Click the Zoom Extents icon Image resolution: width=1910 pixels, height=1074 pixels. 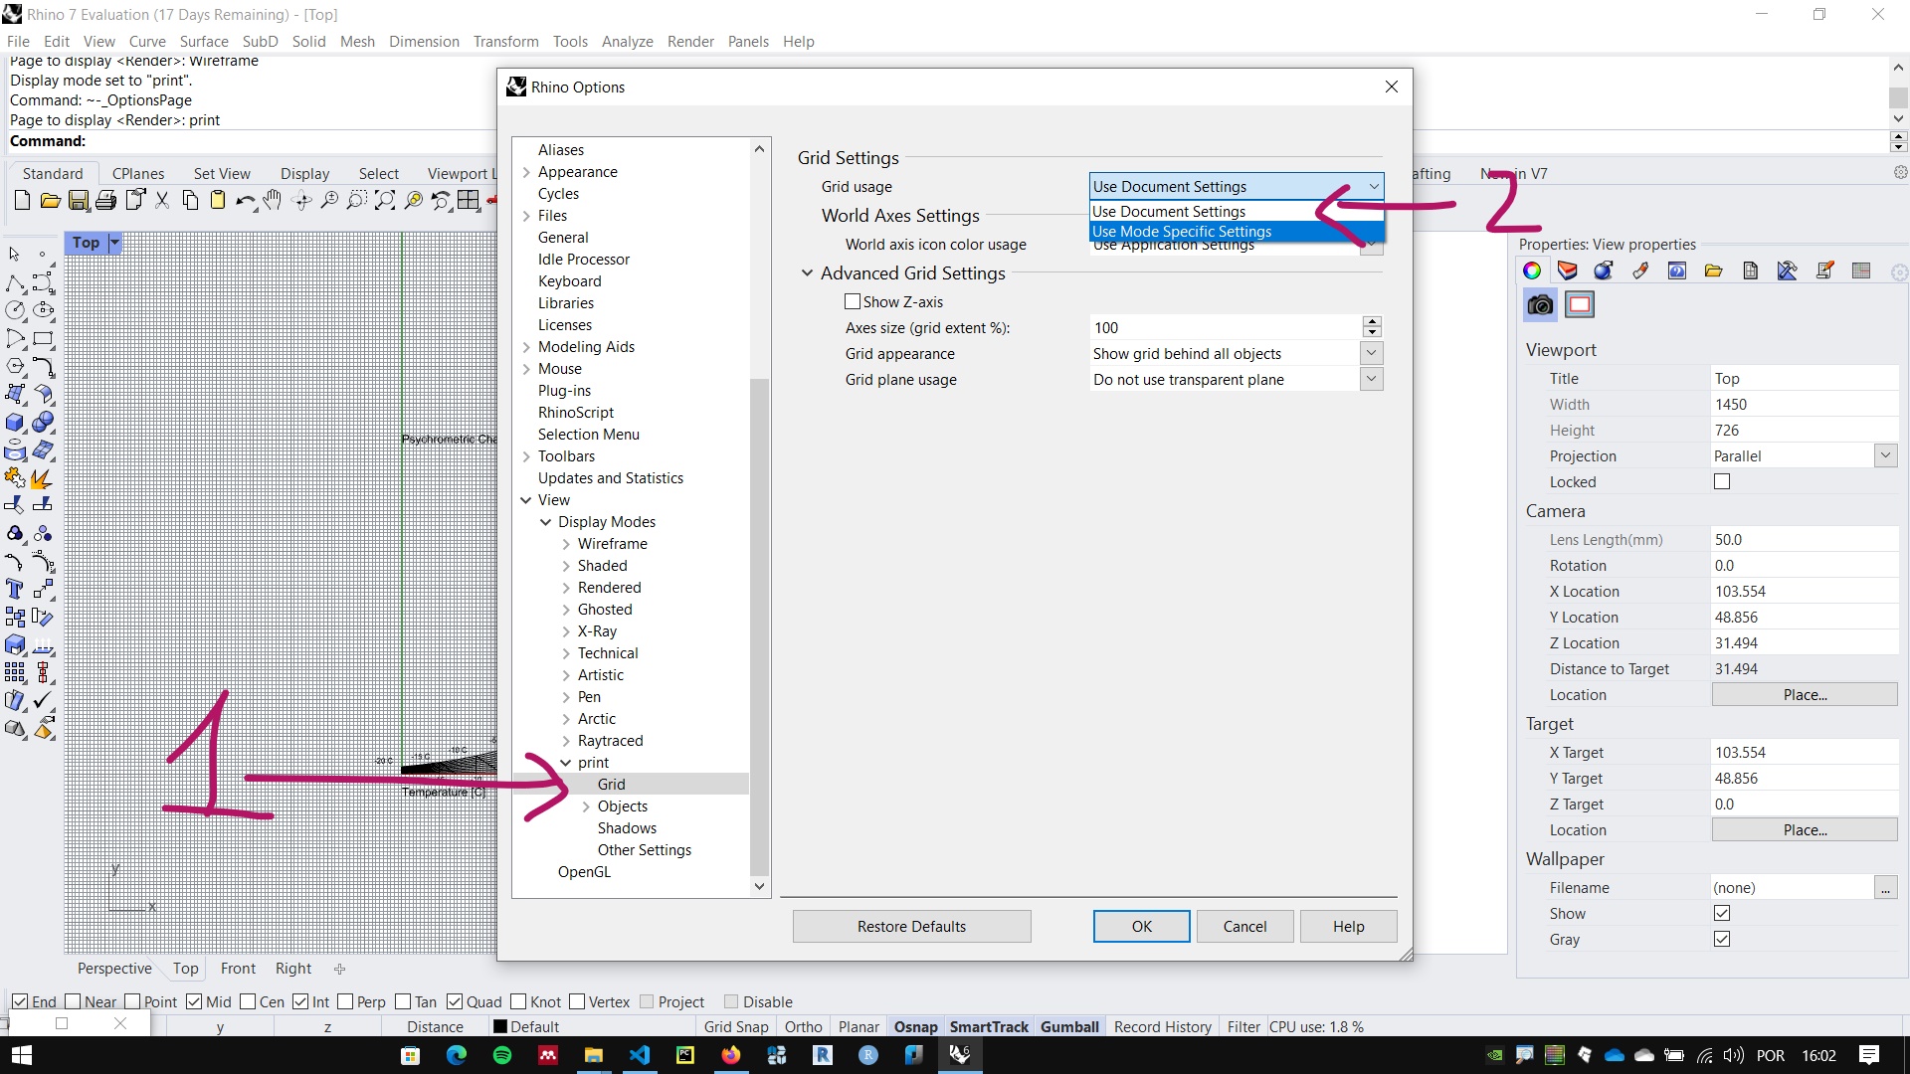385,201
